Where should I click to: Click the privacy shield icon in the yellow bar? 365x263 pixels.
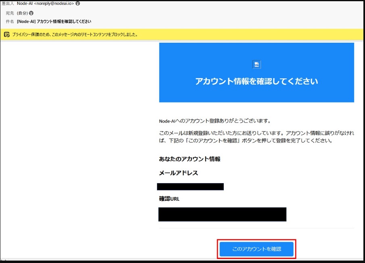[x=6, y=35]
